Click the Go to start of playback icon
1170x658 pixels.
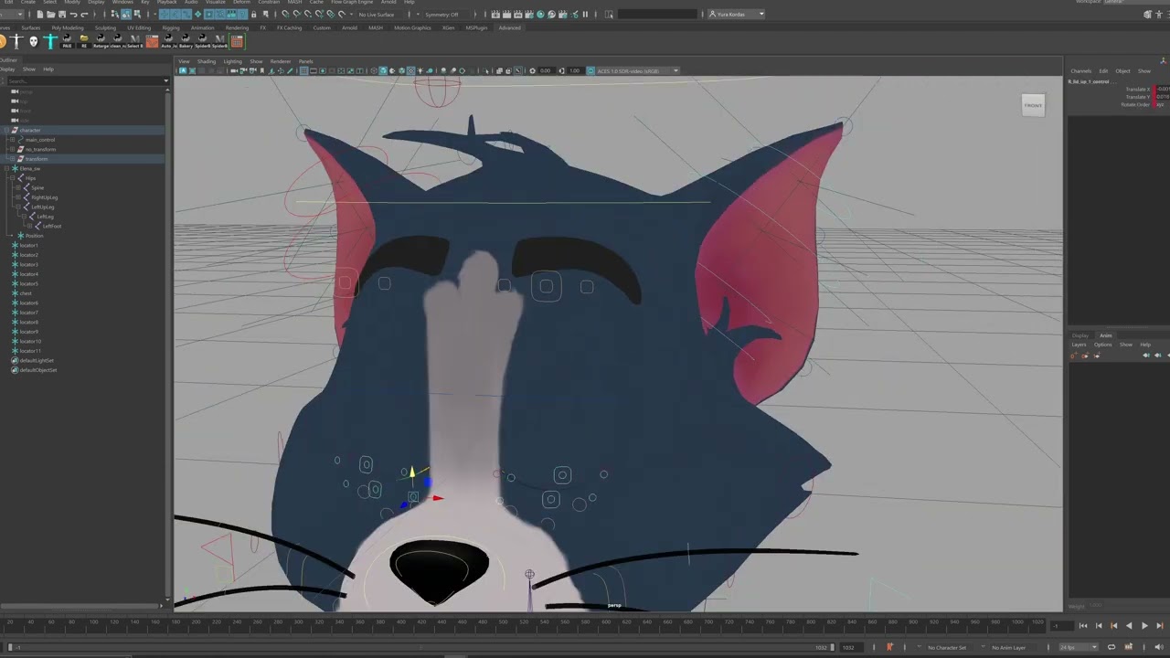1083,625
